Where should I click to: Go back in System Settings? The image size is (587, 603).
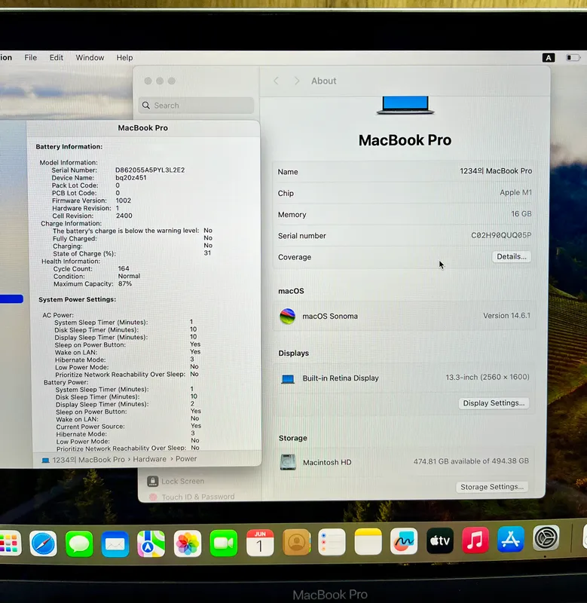click(276, 81)
